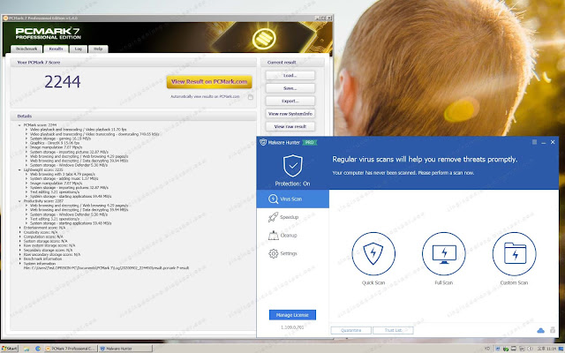
Task: Collapse the Productivity score node
Action: coord(19,201)
